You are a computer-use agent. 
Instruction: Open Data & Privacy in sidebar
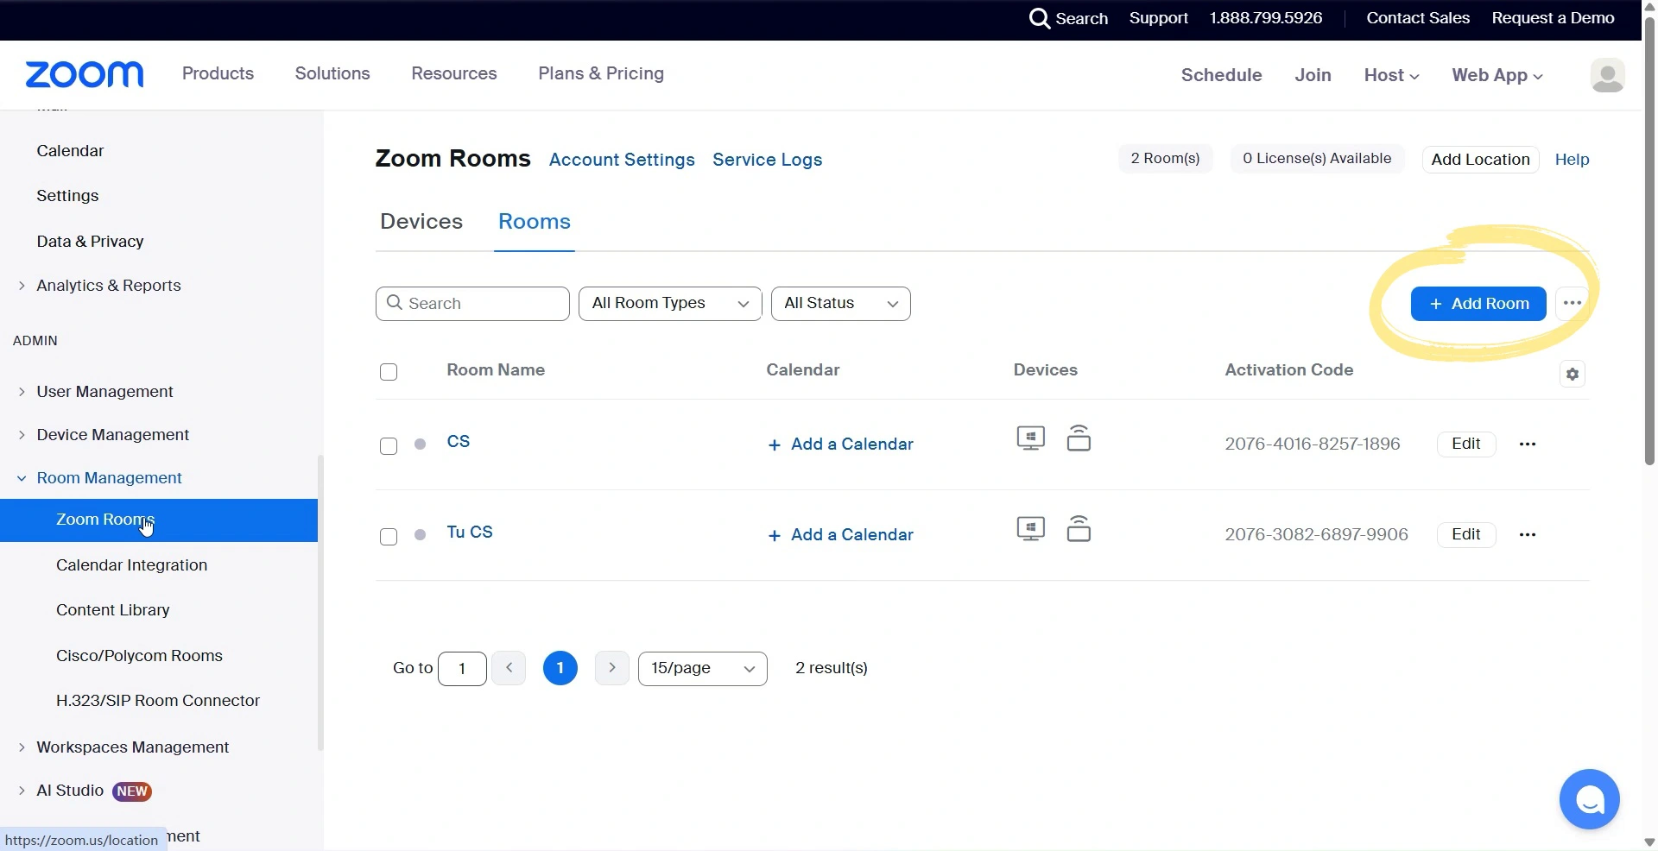(90, 242)
